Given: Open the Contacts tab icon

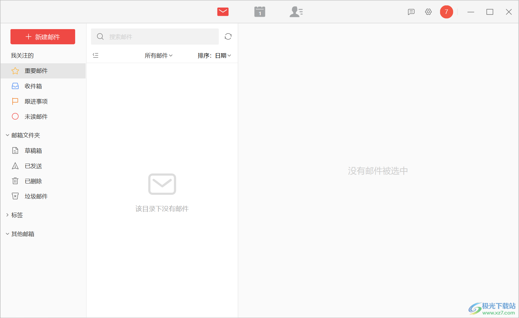Looking at the screenshot, I should click(296, 12).
